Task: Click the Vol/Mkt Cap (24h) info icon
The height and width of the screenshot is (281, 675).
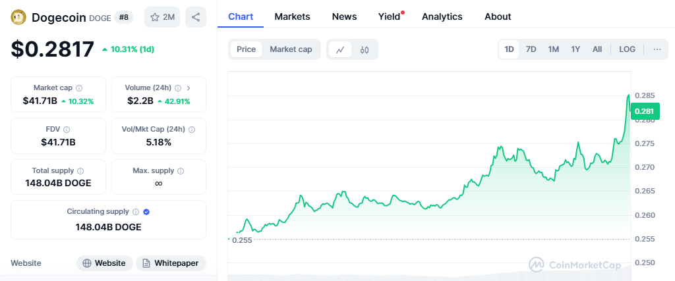Action: tap(192, 130)
